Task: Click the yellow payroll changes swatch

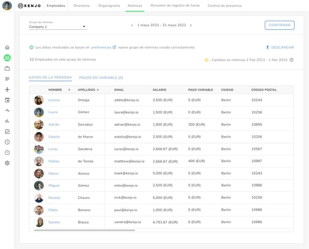Action: pos(206,60)
